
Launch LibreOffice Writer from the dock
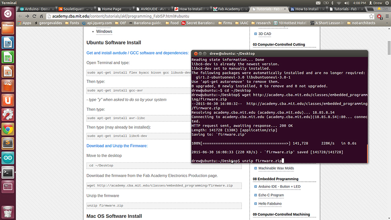pyautogui.click(x=8, y=43)
